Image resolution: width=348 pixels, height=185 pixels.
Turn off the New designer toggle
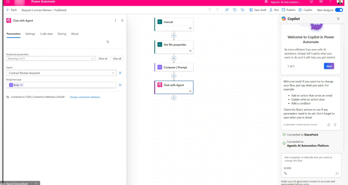point(339,10)
